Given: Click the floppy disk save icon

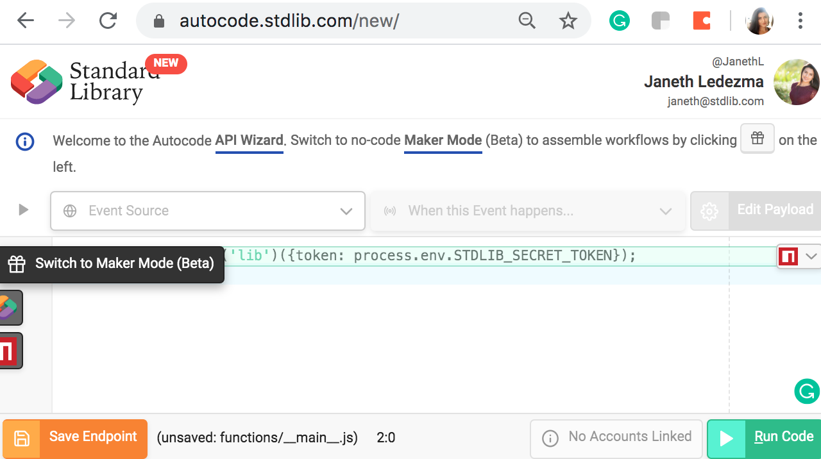Looking at the screenshot, I should point(22,438).
